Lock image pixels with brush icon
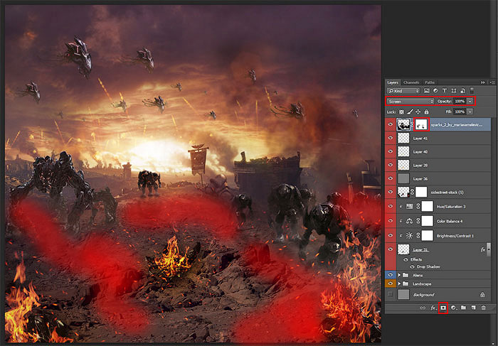The image size is (498, 346). point(410,112)
